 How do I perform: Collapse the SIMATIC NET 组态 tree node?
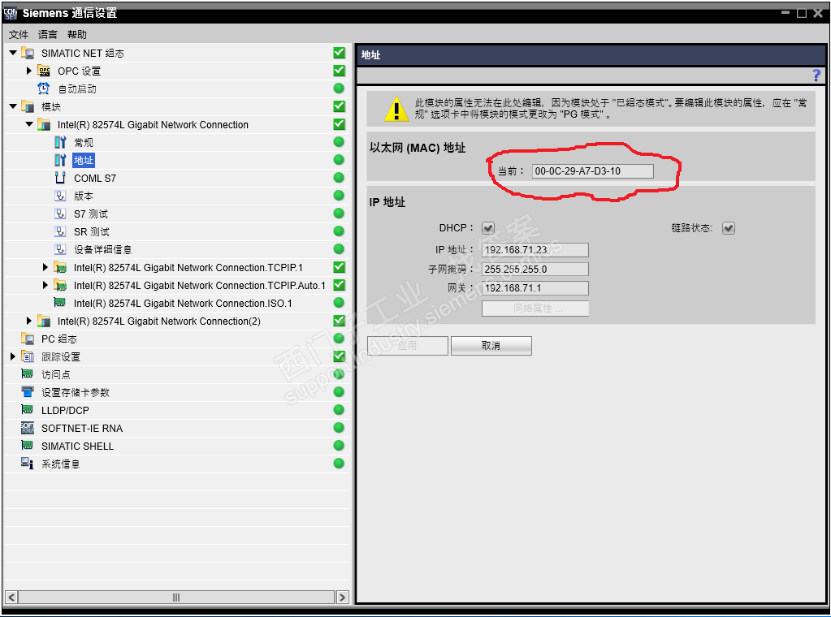[x=13, y=53]
